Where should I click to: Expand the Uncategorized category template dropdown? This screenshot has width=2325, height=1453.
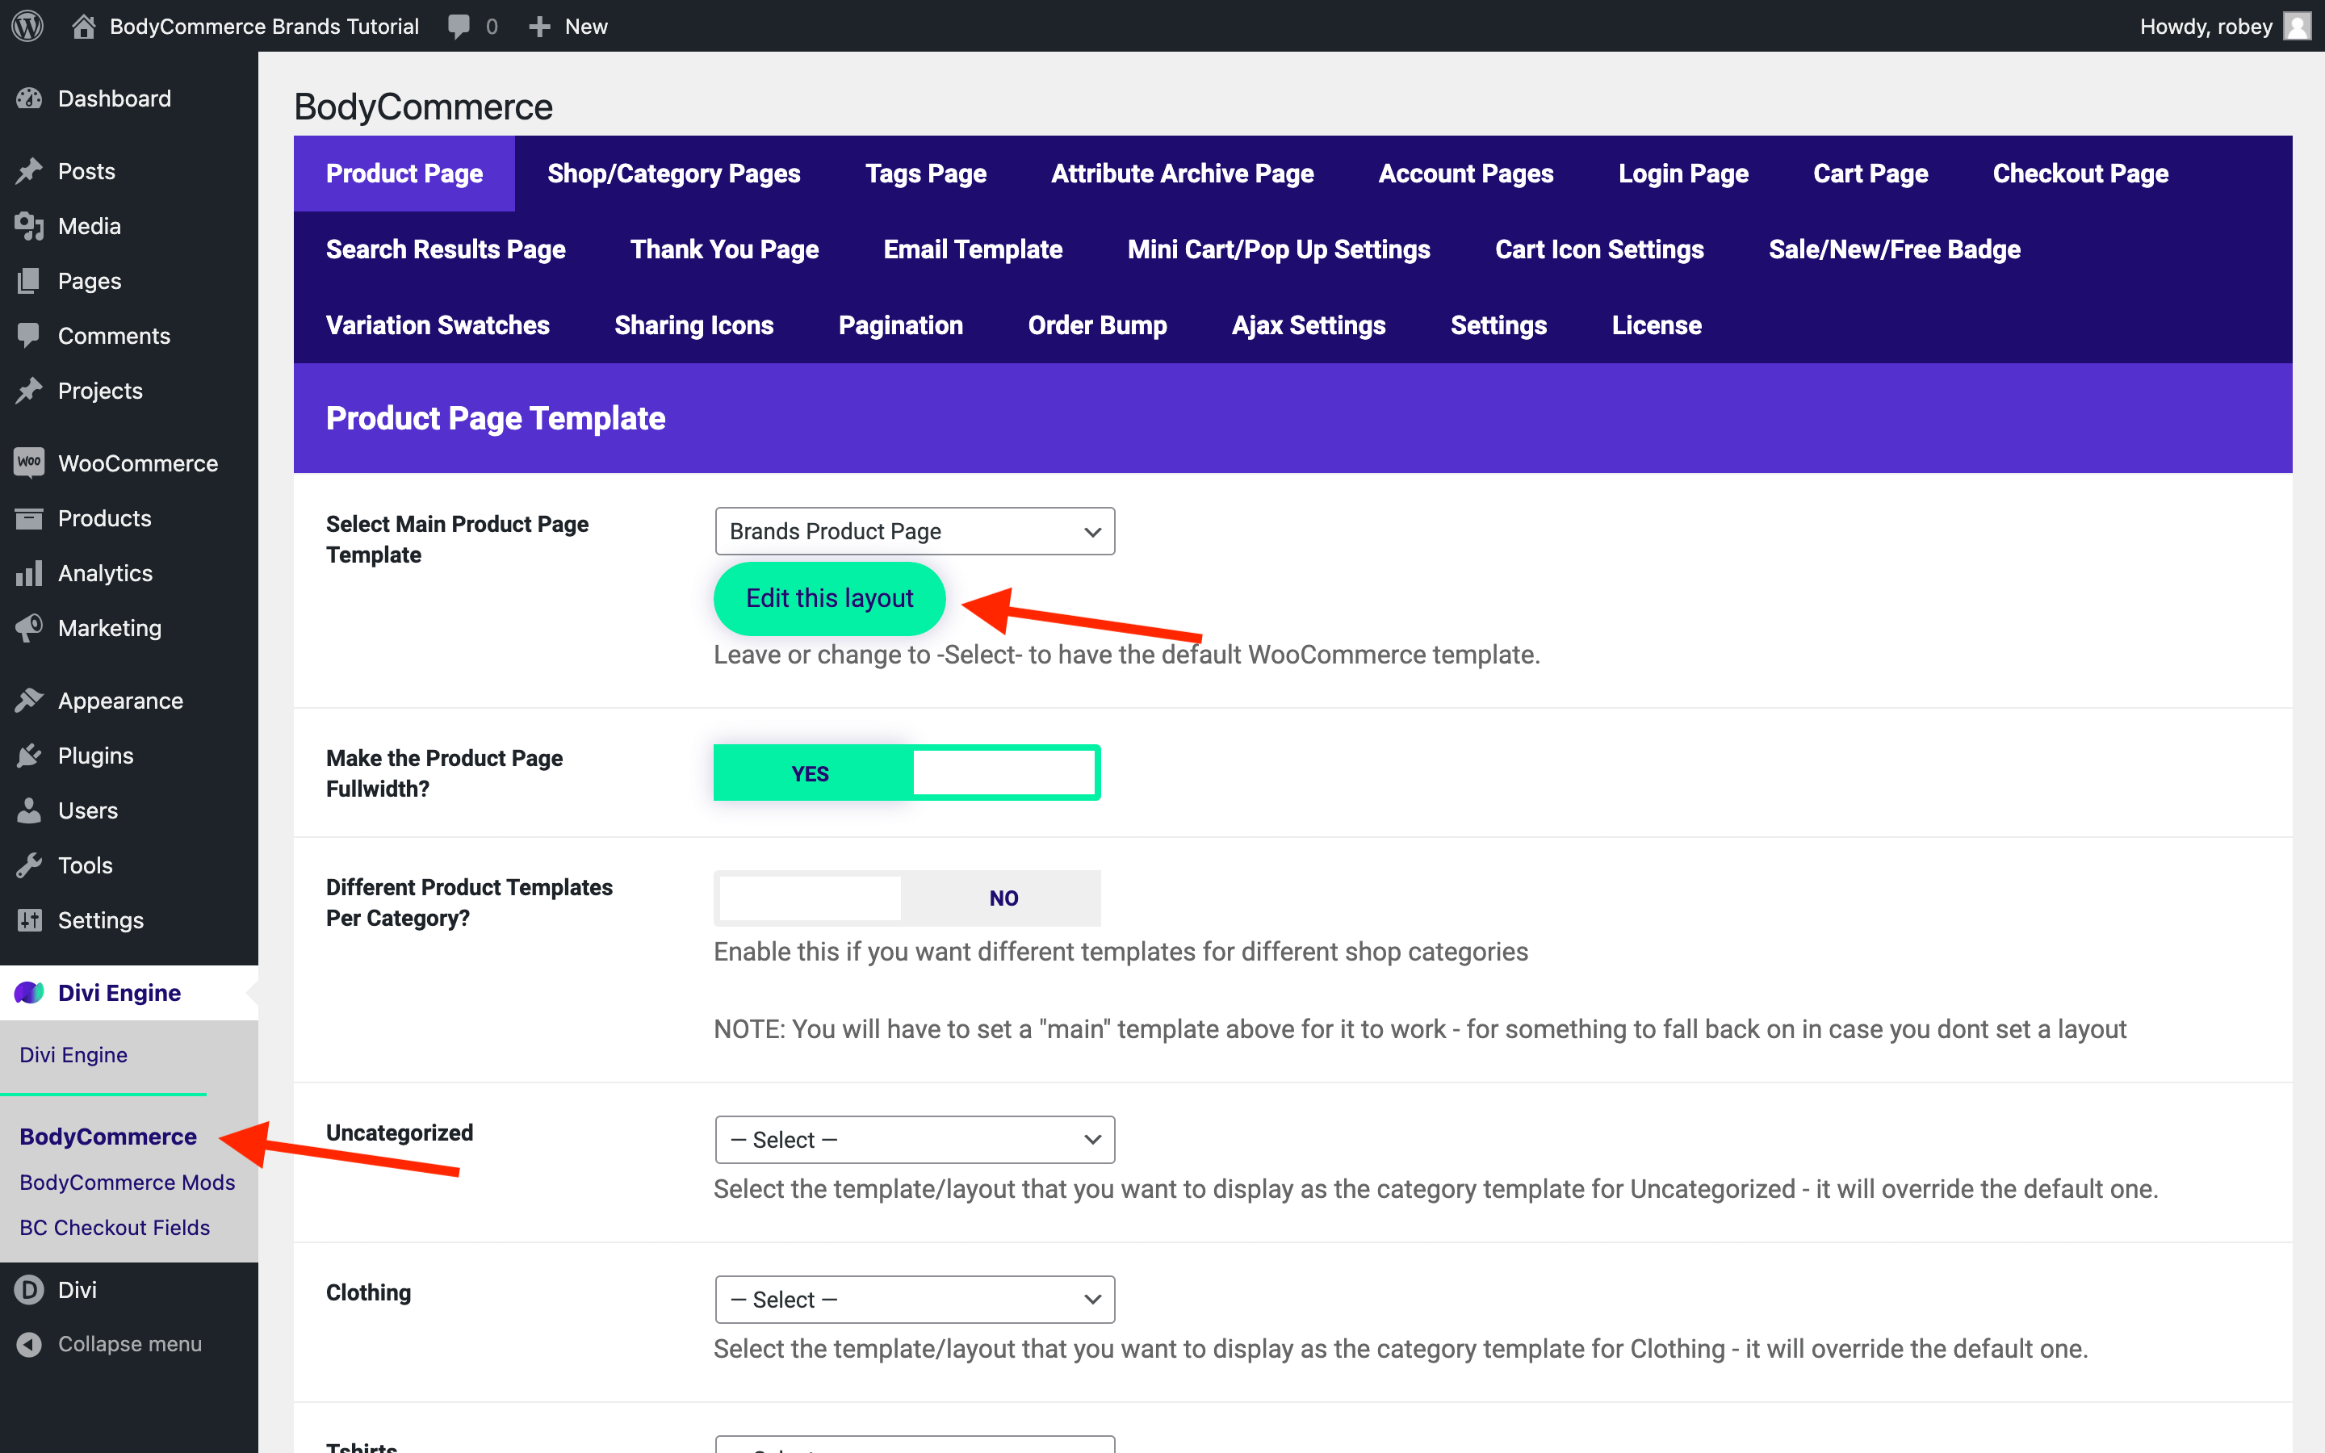(912, 1138)
